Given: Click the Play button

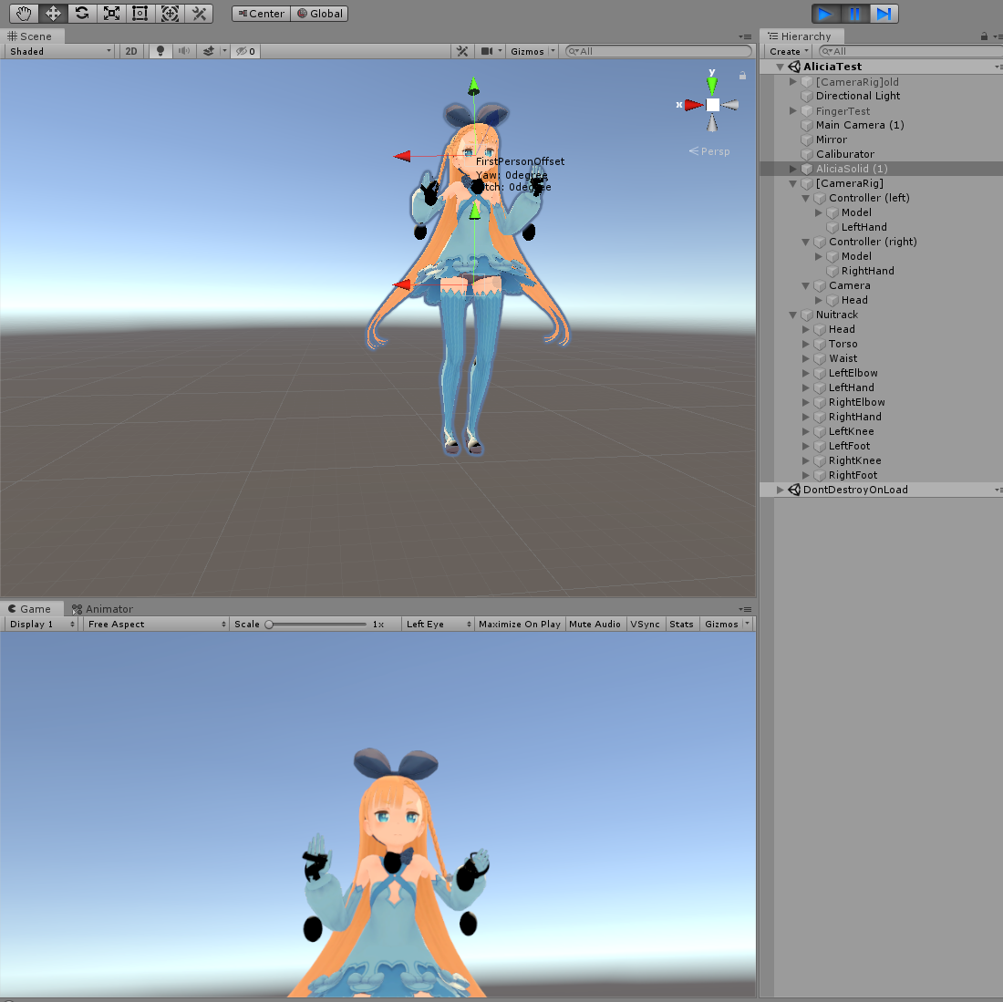Looking at the screenshot, I should click(825, 14).
